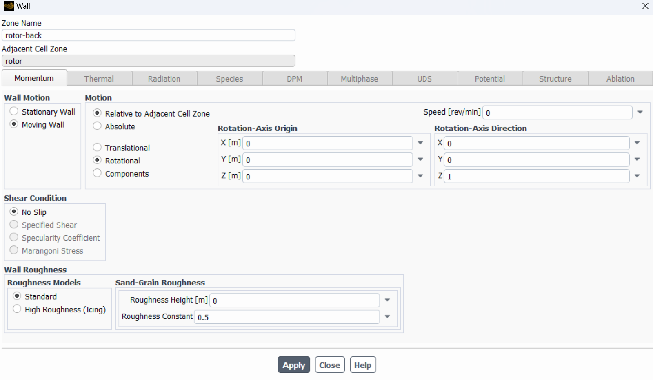Viewport: 653px width, 380px height.
Task: Expand Rotation-Axis Origin X dropdown arrow
Action: (x=420, y=143)
